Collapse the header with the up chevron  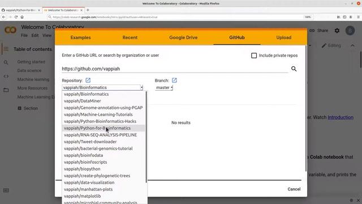[352, 45]
